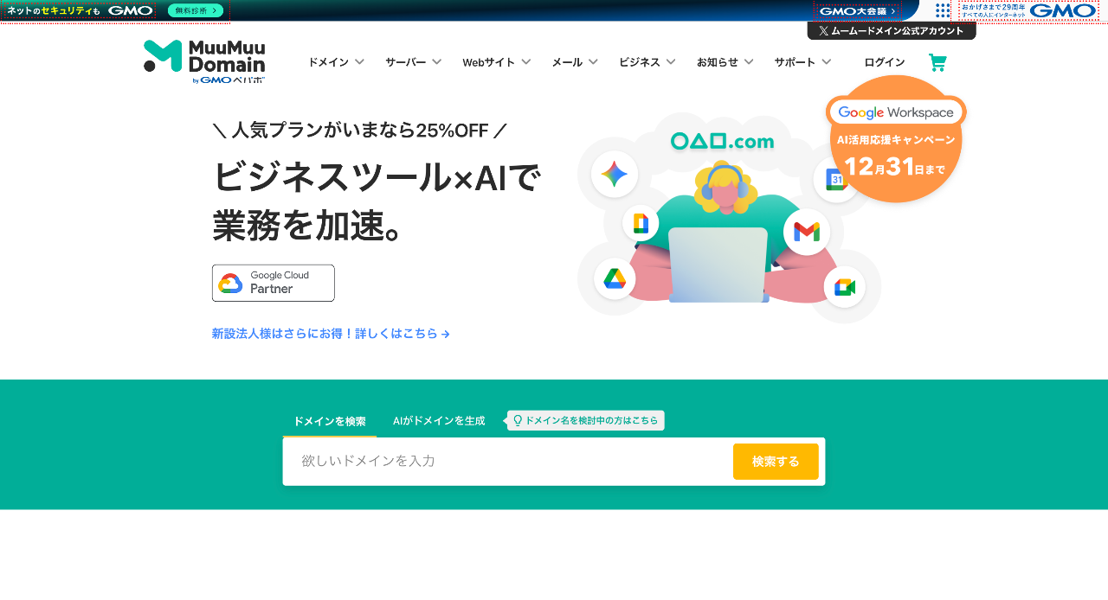The height and width of the screenshot is (600, 1108).
Task: Click the Google Calendar icon in the illustration
Action: 836,179
